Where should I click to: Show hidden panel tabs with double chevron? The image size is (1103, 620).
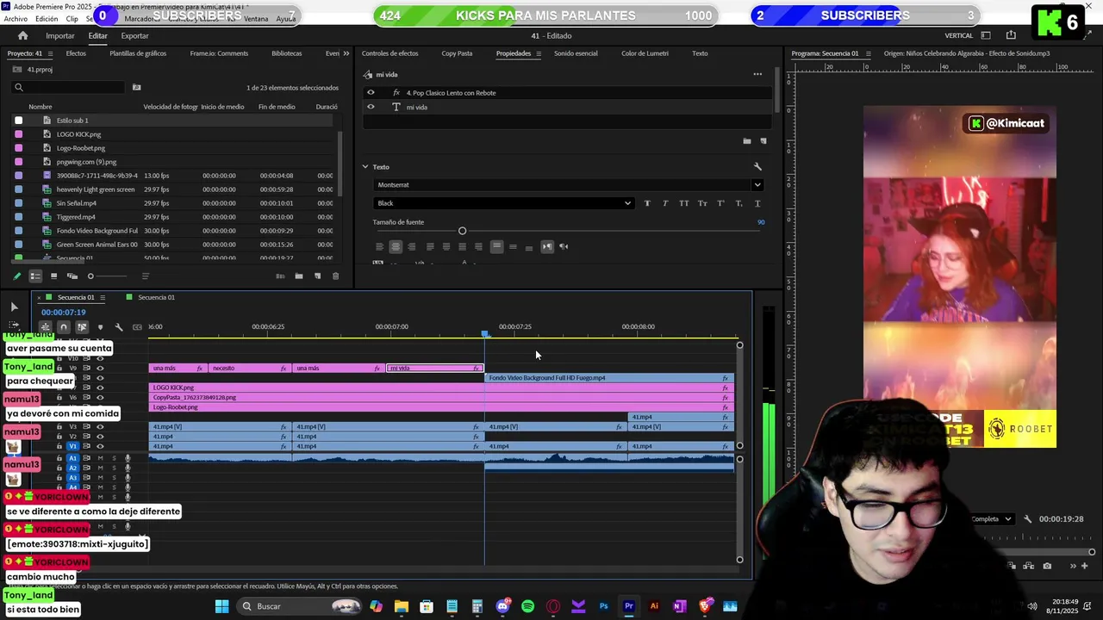click(346, 53)
